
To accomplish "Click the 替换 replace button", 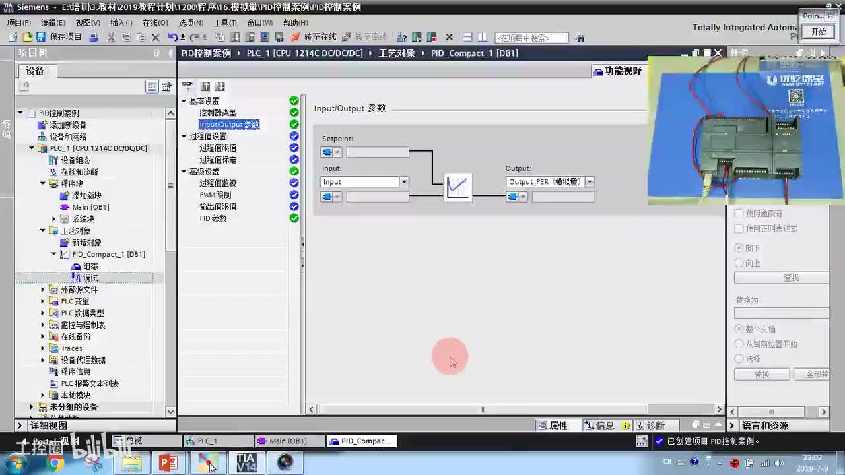I will (762, 374).
